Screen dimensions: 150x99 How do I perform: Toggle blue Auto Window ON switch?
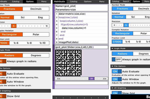117,79
